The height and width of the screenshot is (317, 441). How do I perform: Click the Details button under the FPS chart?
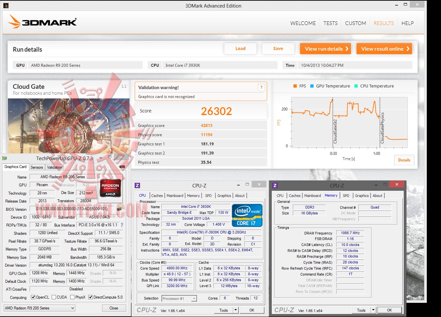(404, 160)
